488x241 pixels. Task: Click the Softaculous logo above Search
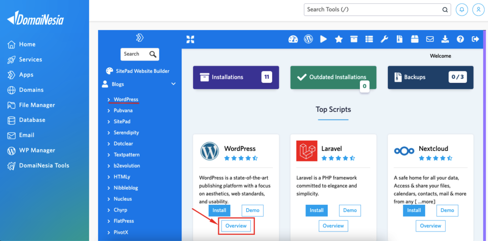[140, 38]
